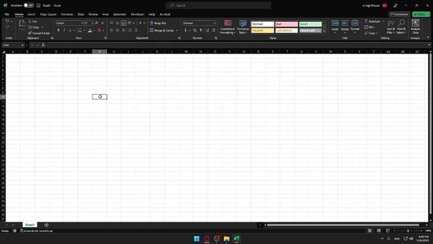
Task: Open the borders dropdown arrow
Action: (x=84, y=30)
